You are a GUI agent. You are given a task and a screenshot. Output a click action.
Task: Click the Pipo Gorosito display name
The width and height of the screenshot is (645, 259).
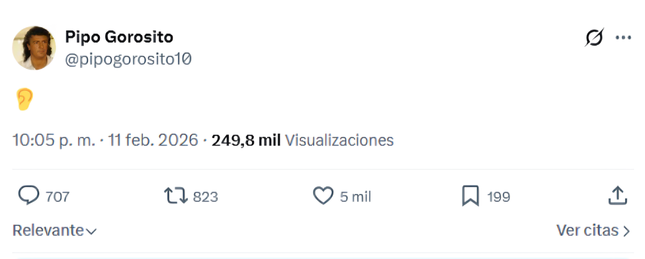119,37
